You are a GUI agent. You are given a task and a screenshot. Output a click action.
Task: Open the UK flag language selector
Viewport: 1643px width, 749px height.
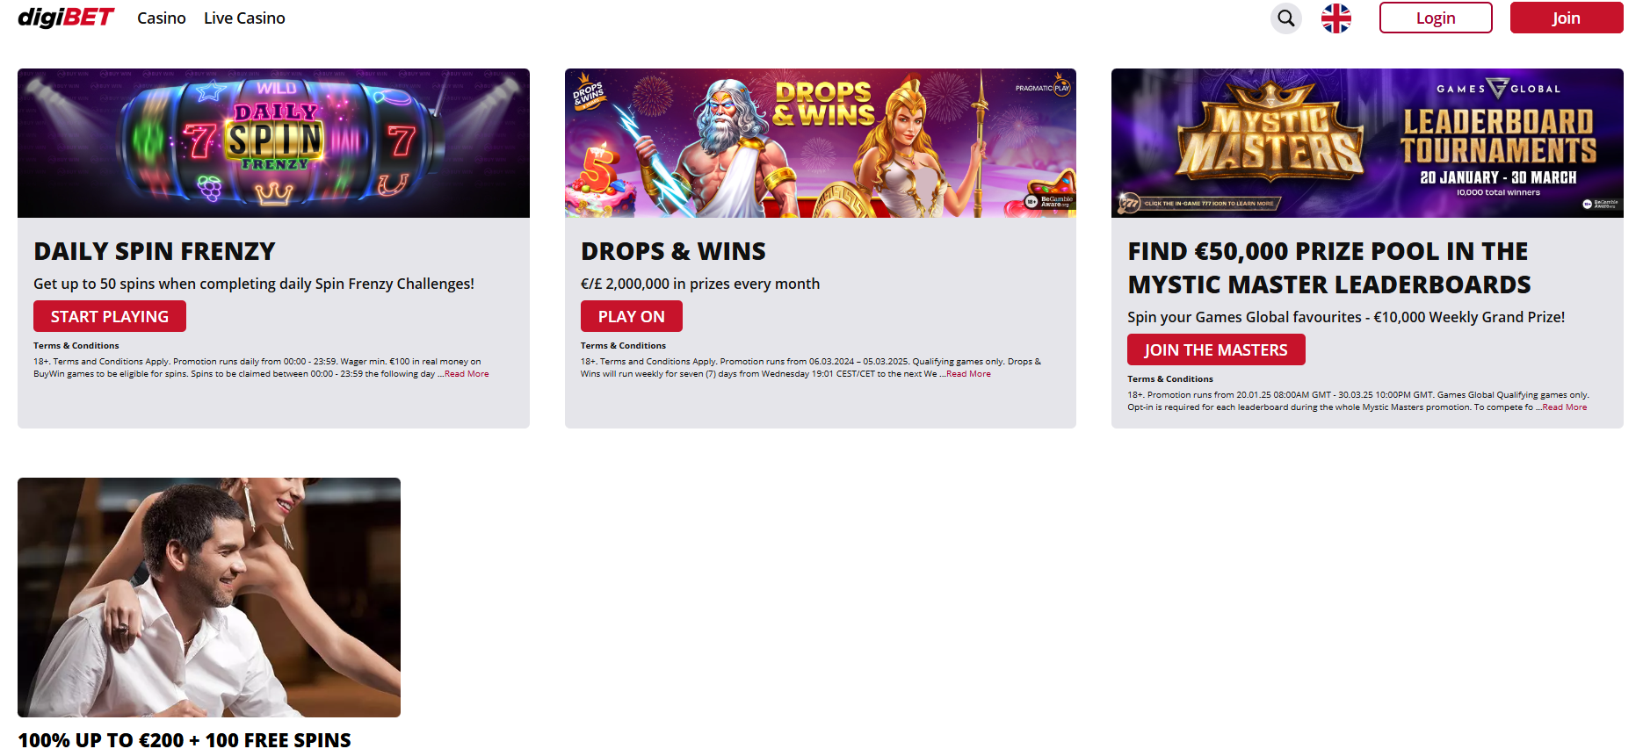click(x=1336, y=18)
